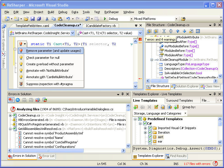This screenshot has height=168, width=224.
Task: Click the Undo arrow in toolbar
Action: point(68,19)
